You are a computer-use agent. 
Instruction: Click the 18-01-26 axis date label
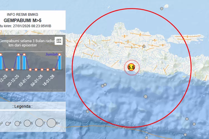pos(48,80)
